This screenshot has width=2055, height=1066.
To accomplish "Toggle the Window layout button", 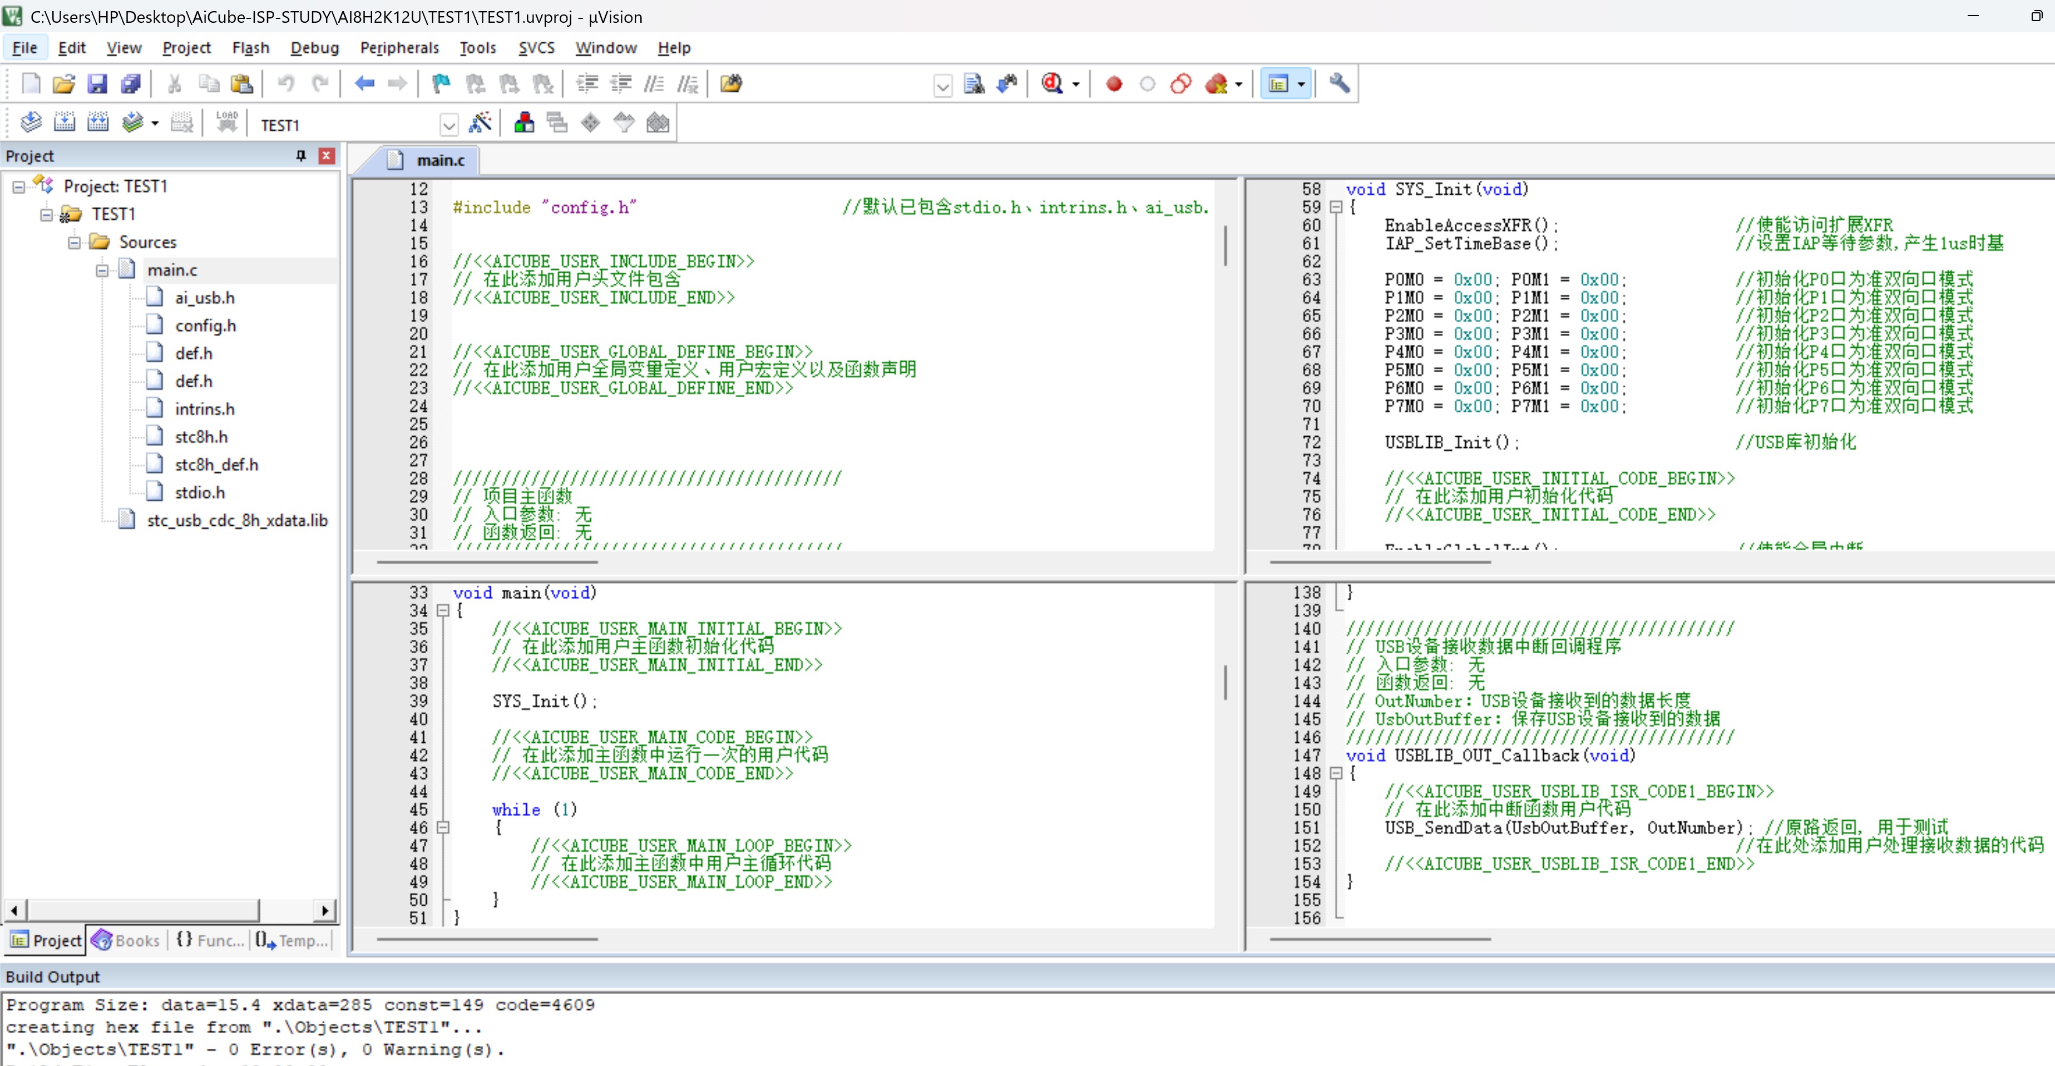I will point(1279,84).
